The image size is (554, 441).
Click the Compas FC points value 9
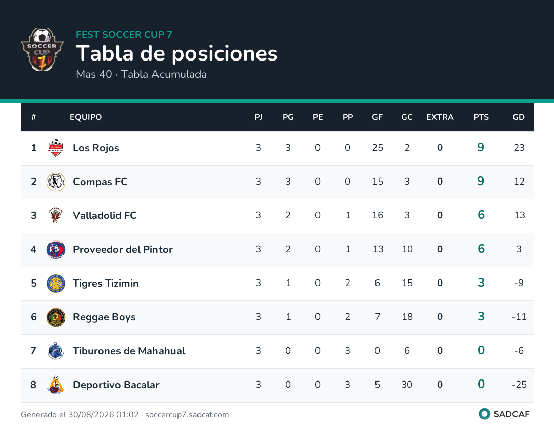481,181
